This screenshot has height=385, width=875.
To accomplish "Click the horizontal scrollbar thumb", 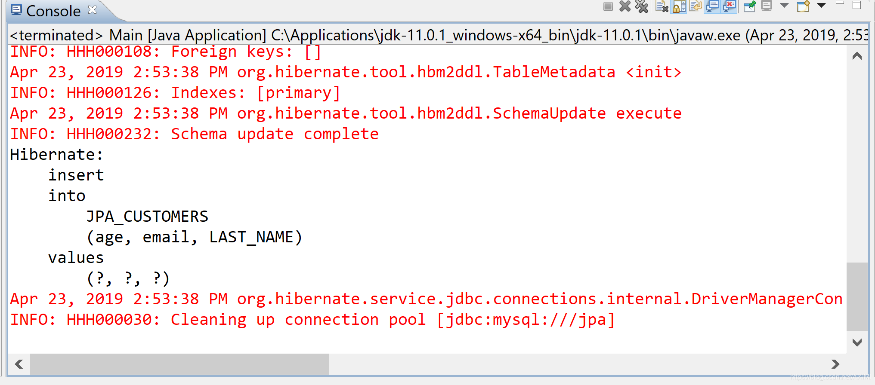I will [x=179, y=364].
